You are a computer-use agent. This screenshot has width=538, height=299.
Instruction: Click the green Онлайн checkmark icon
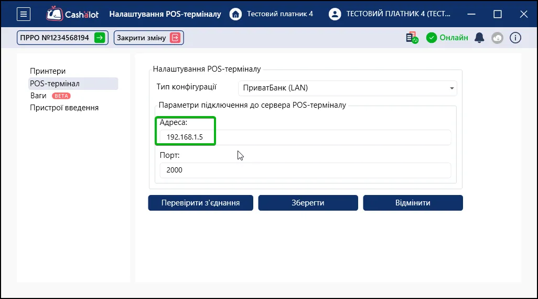pyautogui.click(x=432, y=38)
